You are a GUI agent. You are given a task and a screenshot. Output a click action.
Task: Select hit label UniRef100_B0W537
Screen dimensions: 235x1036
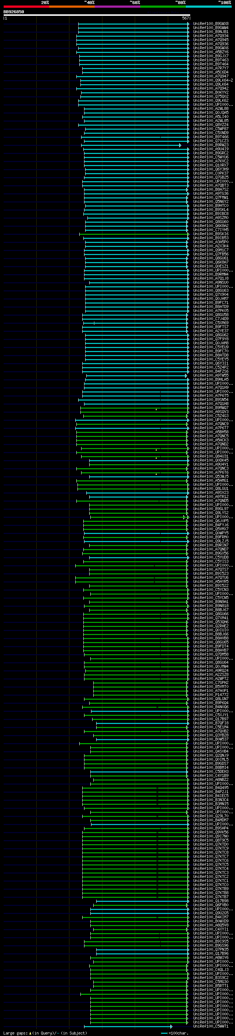[x=211, y=739]
